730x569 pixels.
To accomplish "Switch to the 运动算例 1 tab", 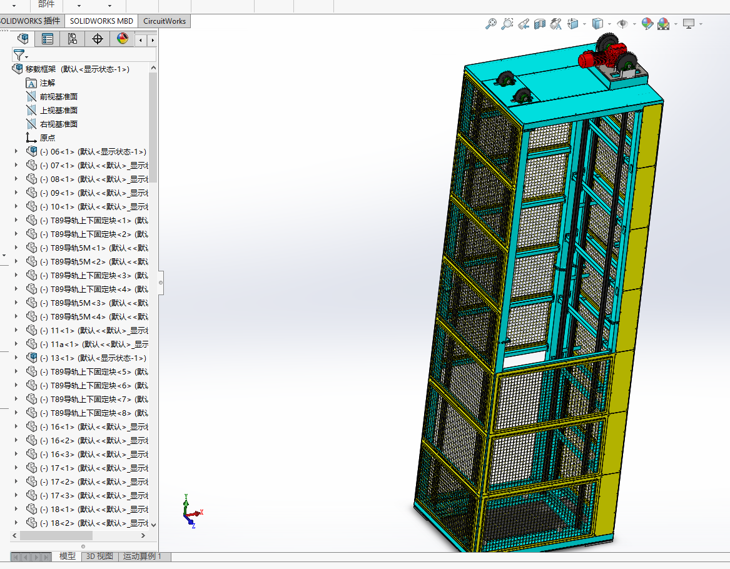I will click(142, 556).
